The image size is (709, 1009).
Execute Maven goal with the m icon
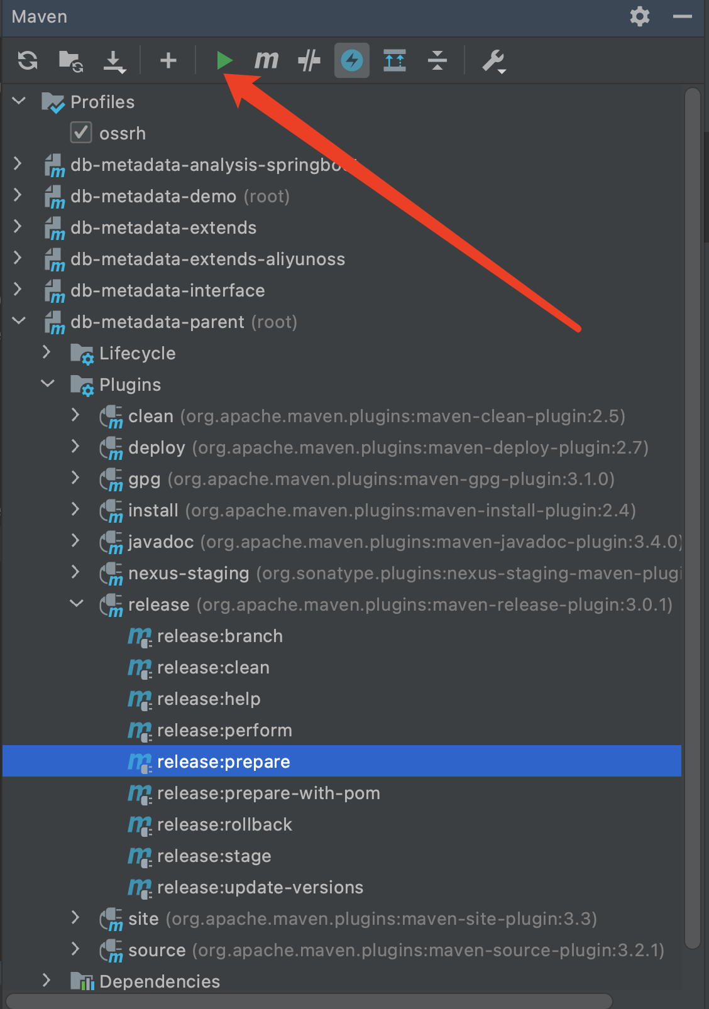pos(267,60)
